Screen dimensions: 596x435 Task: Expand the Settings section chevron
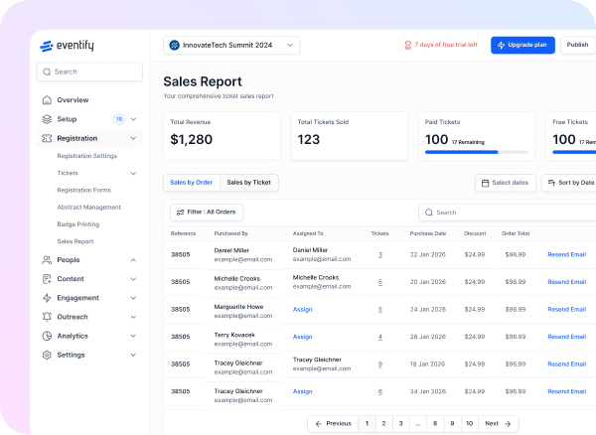(x=133, y=355)
